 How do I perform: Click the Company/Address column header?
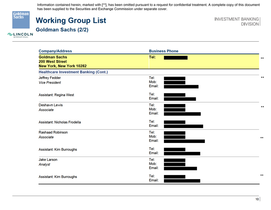[55, 51]
